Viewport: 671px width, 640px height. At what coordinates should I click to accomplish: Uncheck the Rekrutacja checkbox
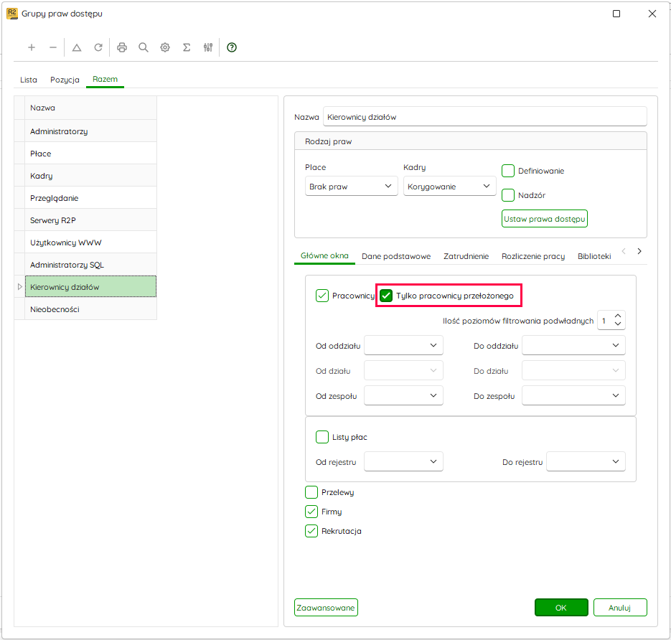[311, 531]
